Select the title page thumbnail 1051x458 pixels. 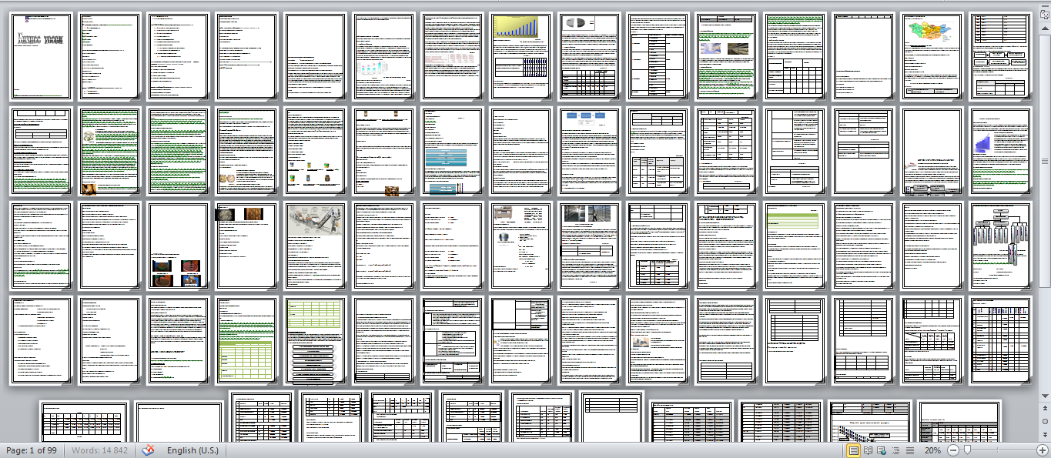pos(42,56)
